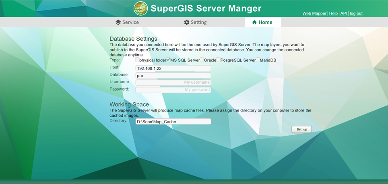
Task: Select the MariaDB checkbox
Action: pos(258,60)
